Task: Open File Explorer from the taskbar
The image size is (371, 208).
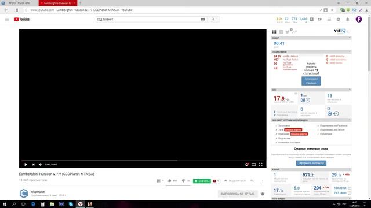Action: coord(52,204)
